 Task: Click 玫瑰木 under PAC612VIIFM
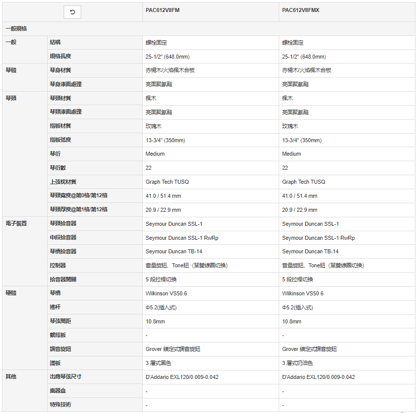[x=153, y=126]
